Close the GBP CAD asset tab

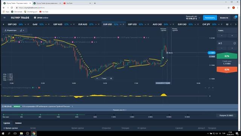(x=28, y=24)
